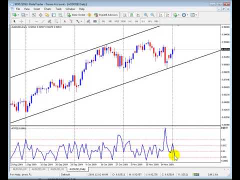
Task: Switch timeframe to M5
Action: tap(110, 21)
